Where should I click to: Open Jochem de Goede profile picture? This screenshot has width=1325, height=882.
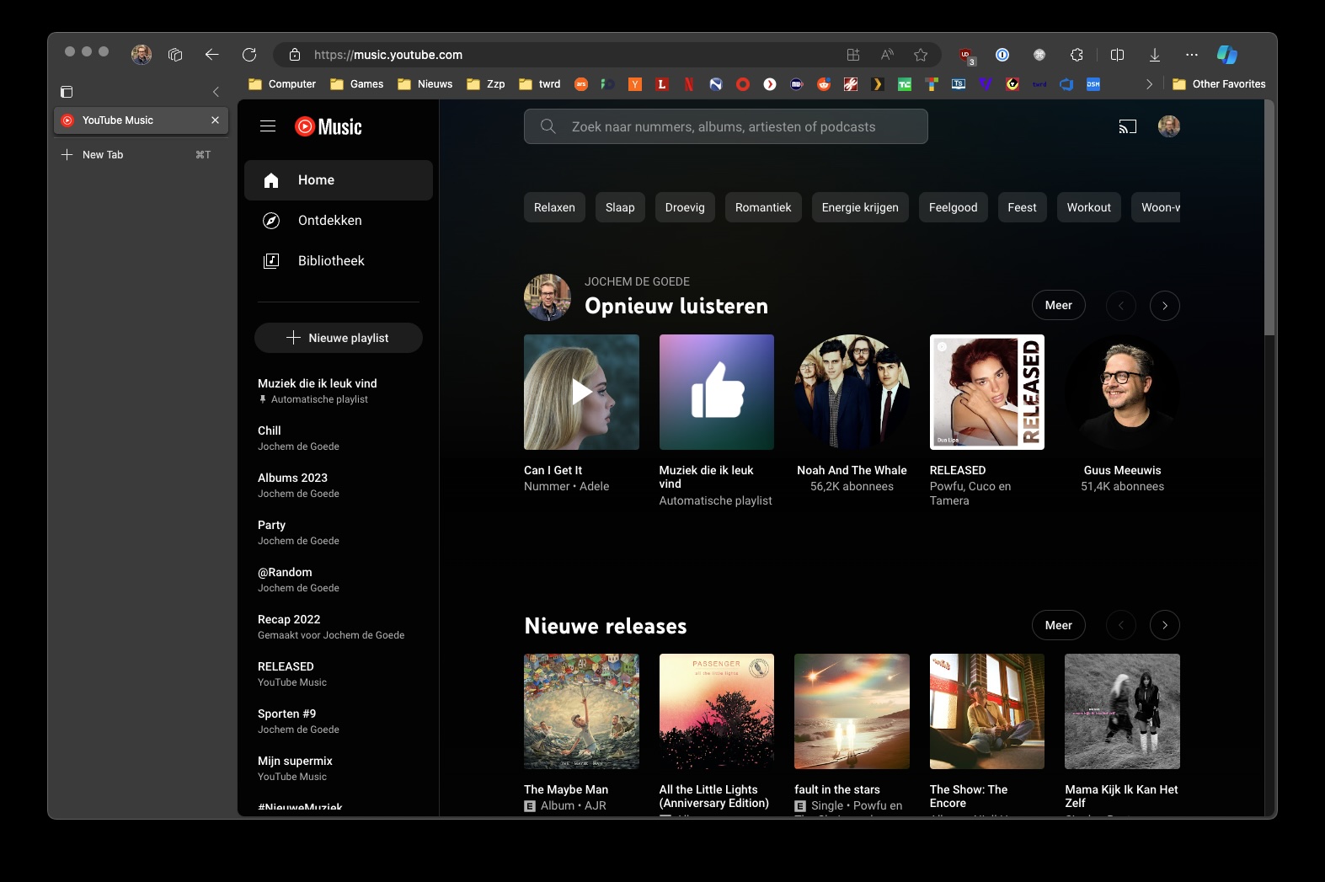tap(548, 297)
